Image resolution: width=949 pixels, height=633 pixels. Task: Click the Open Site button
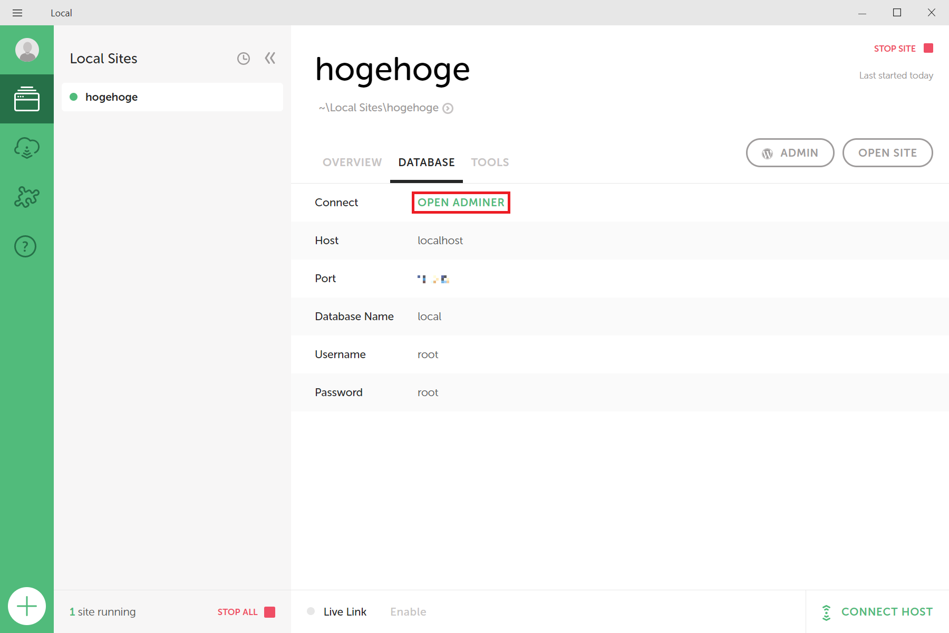click(x=887, y=153)
